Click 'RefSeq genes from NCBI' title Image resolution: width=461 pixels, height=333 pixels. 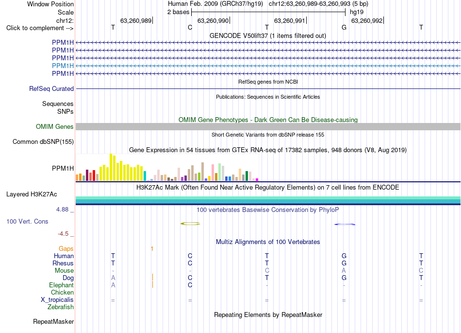(268, 82)
